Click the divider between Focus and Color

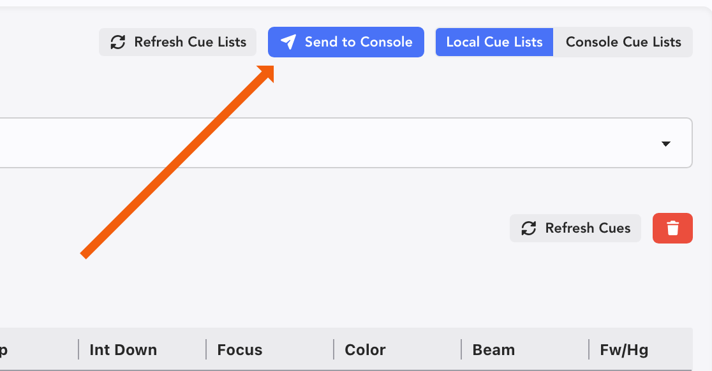(x=334, y=349)
